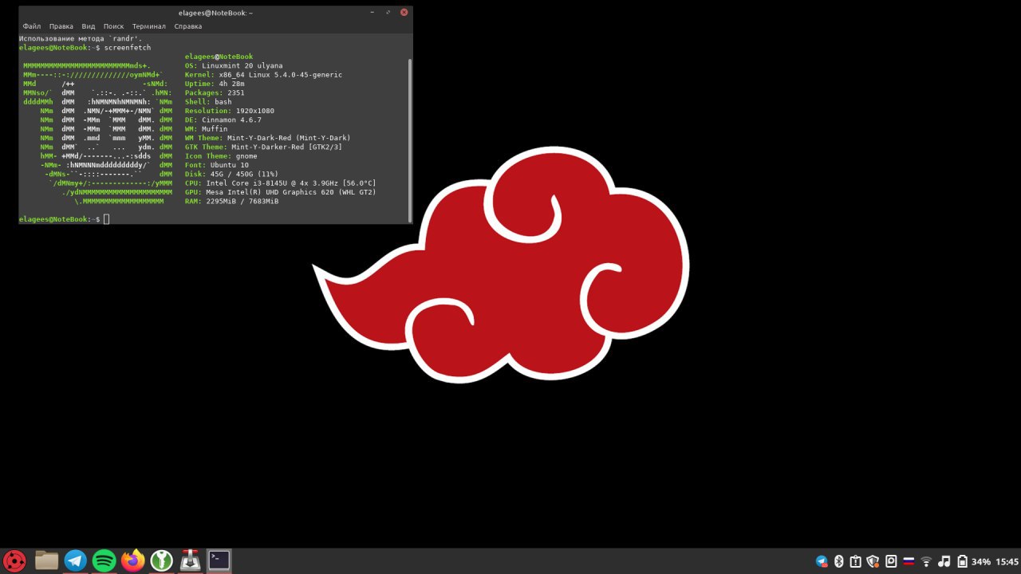The height and width of the screenshot is (574, 1021).
Task: Click the 'Font: Ubuntu 10' line
Action: click(216, 165)
